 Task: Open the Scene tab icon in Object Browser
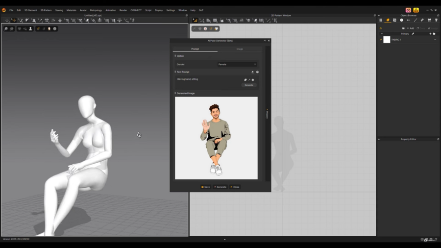tap(381, 20)
